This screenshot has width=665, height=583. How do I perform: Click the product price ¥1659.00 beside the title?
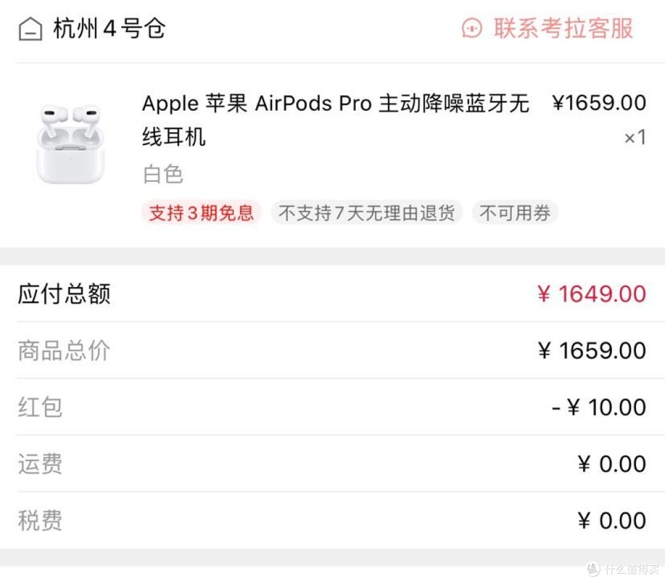point(598,103)
